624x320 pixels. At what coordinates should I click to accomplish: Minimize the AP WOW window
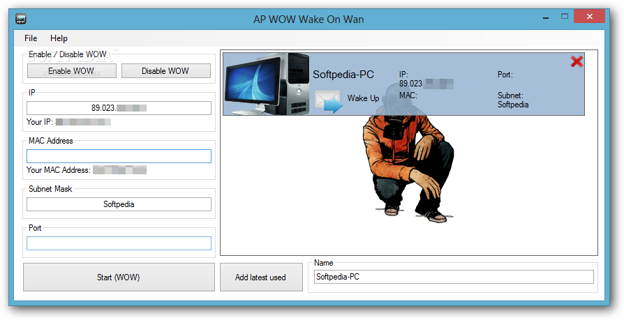point(545,17)
